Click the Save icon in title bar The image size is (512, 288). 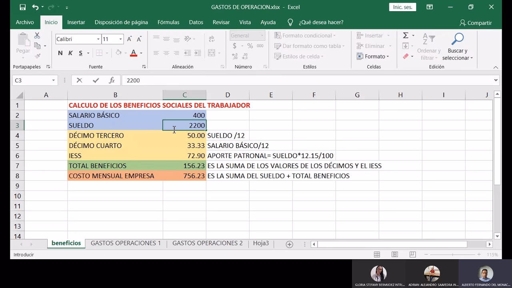click(x=23, y=7)
